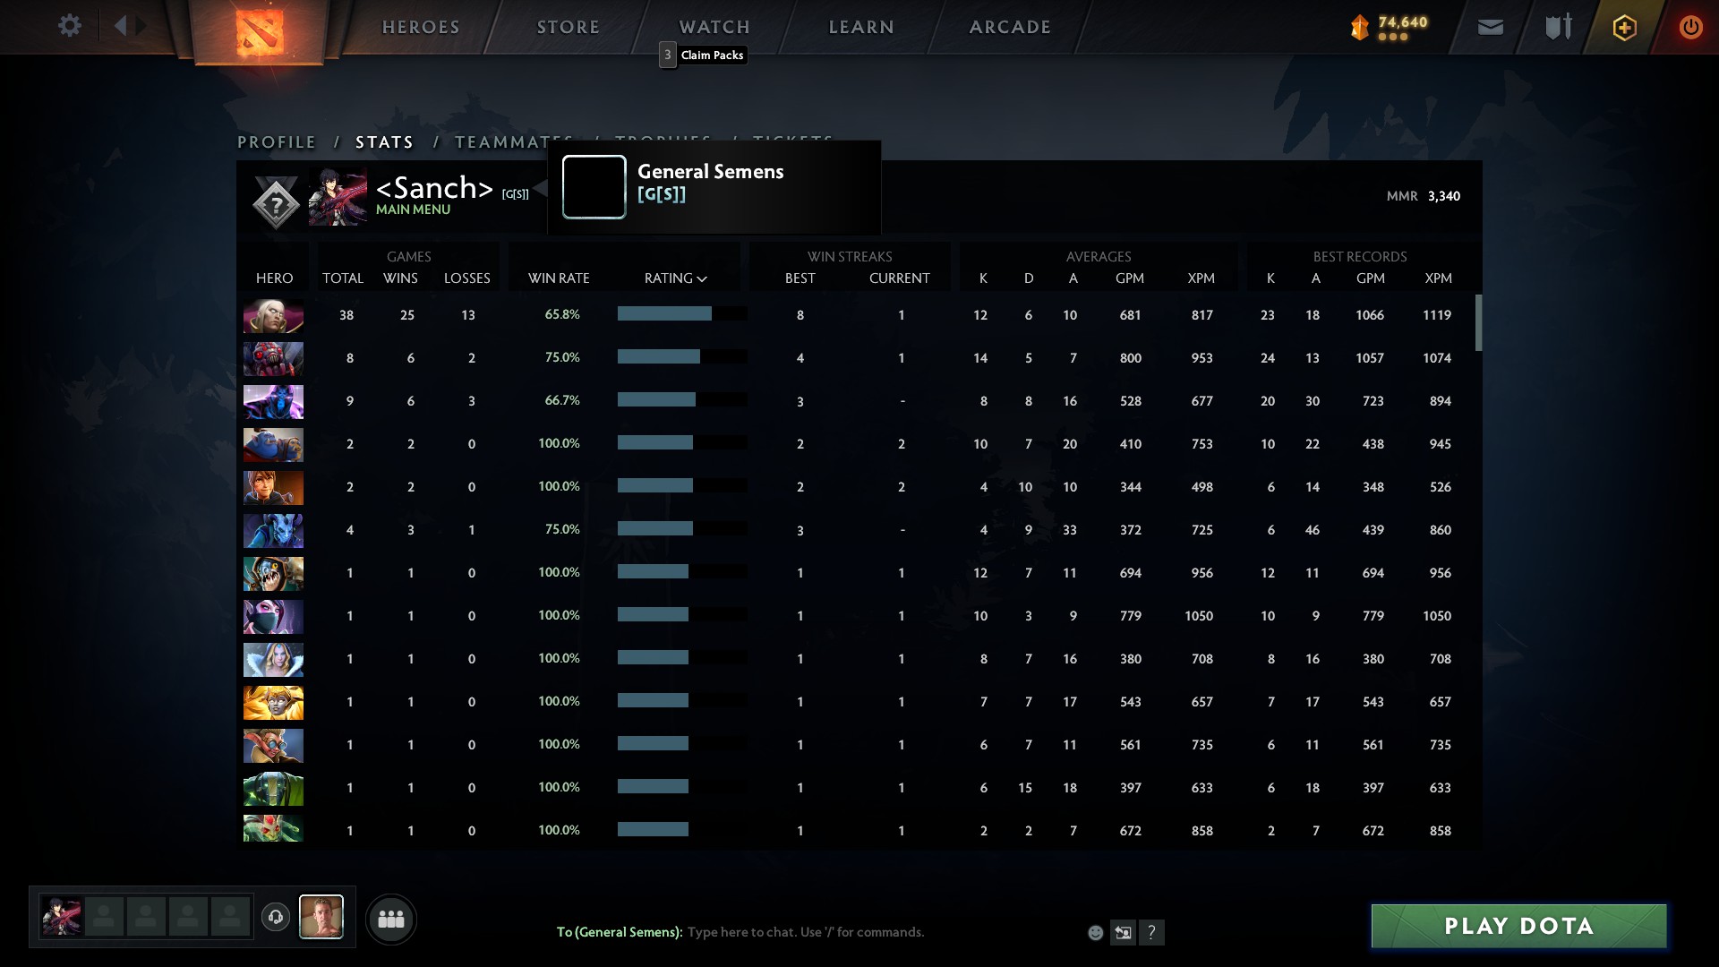Click General Semens avatar box
This screenshot has width=1719, height=967.
[594, 186]
